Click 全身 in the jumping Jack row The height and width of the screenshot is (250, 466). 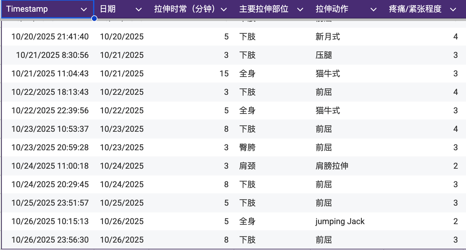(247, 221)
